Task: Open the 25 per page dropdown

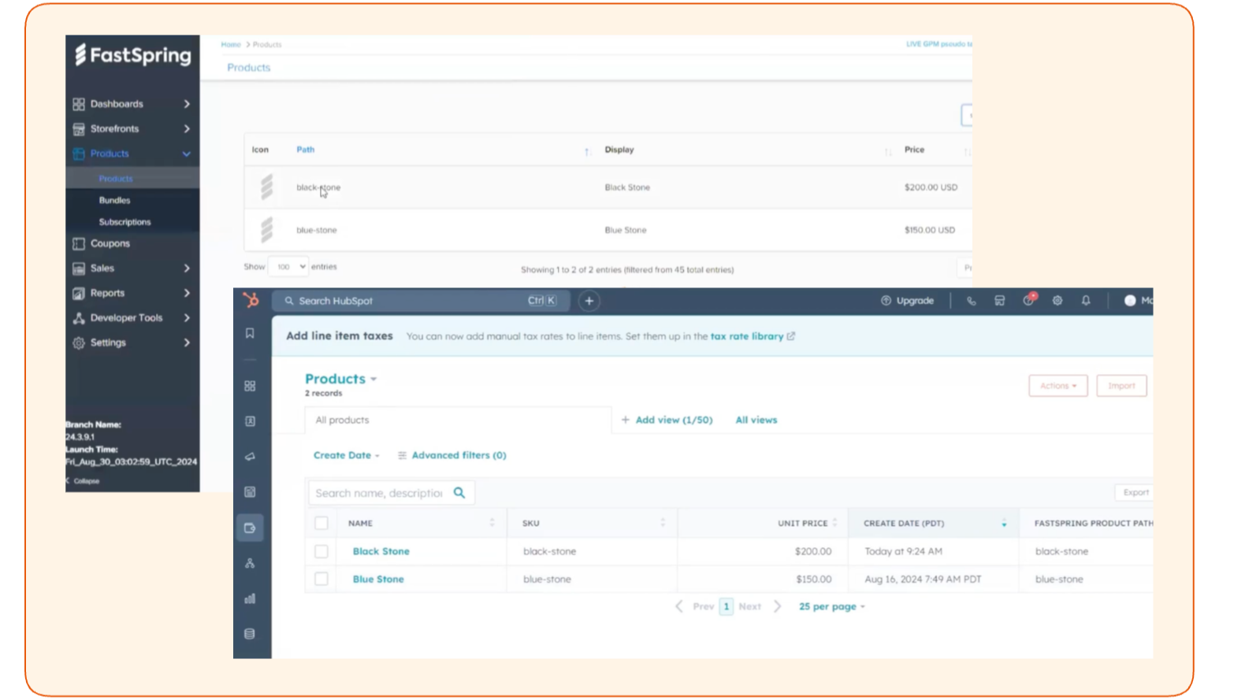Action: (832, 606)
